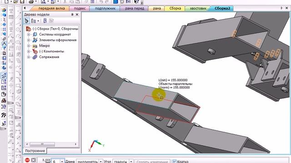Click the stamp icon in the left toolbar
This screenshot has height=163, width=291.
(x=4, y=101)
